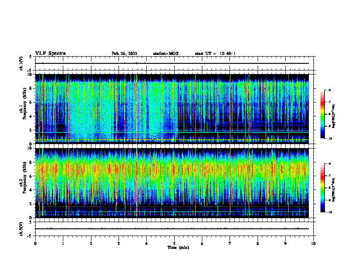Click the "-7" label on ch.1 color bar

(329, 102)
